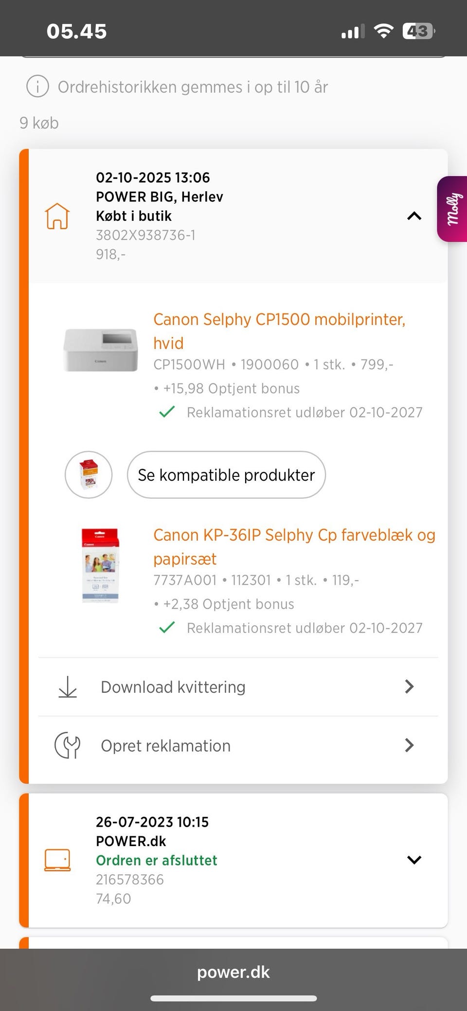Tap the info icon beside Ordrehistorikken
467x1011 pixels.
tap(37, 87)
